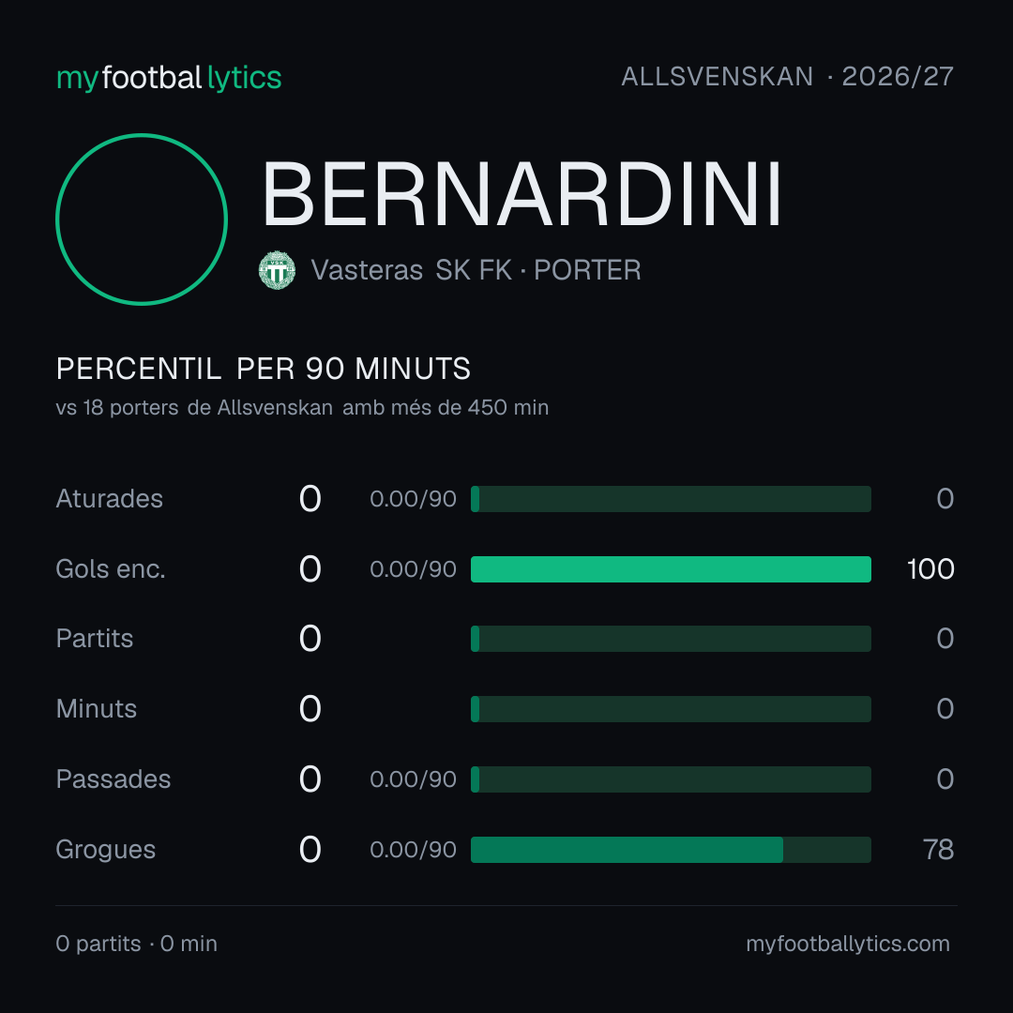Click the myfootballytics logo
1013x1013 pixels.
tap(169, 78)
